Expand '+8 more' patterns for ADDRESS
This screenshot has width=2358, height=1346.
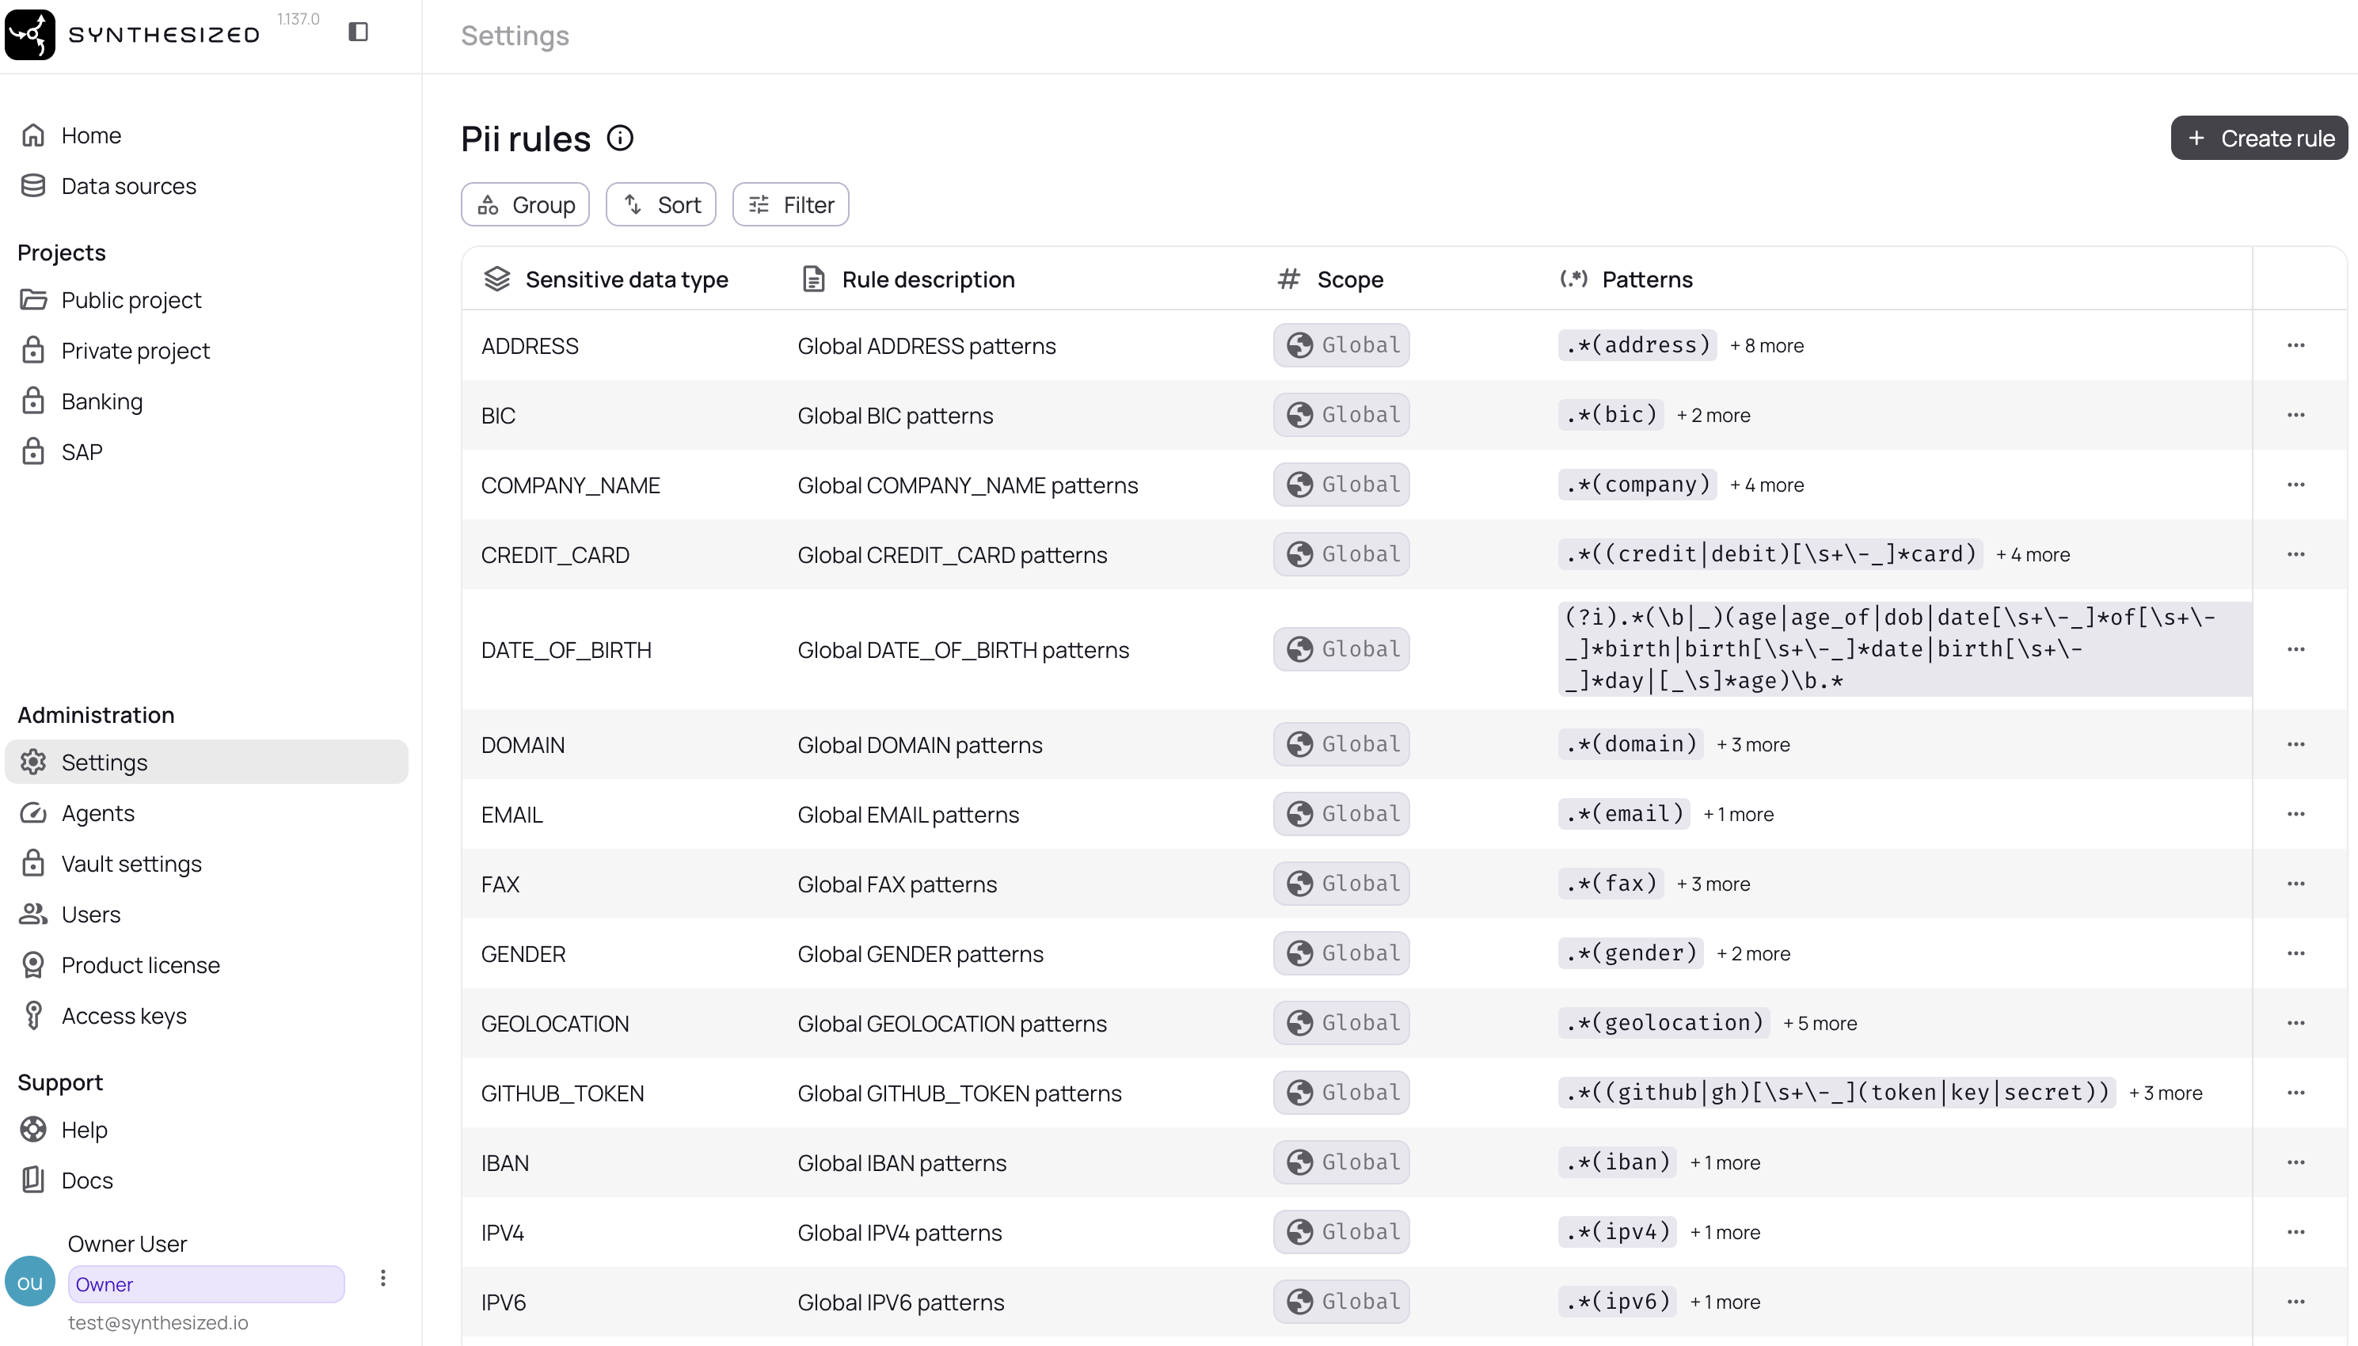(x=1767, y=346)
